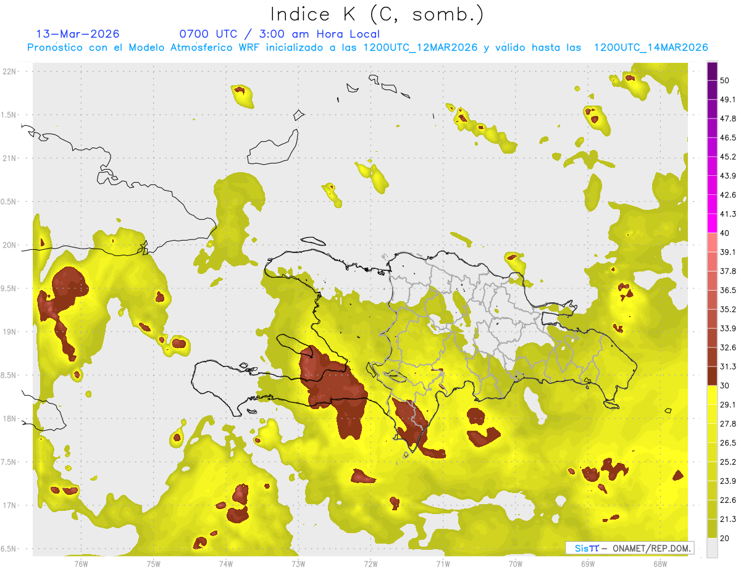Click the legend value '22.6'
The width and height of the screenshot is (741, 572).
click(x=728, y=500)
